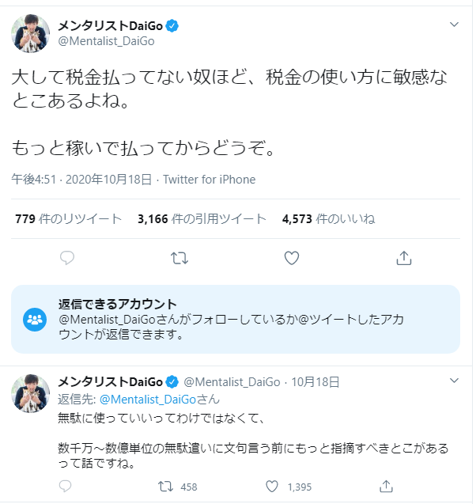
Task: Share the reply tweet
Action: pyautogui.click(x=387, y=486)
